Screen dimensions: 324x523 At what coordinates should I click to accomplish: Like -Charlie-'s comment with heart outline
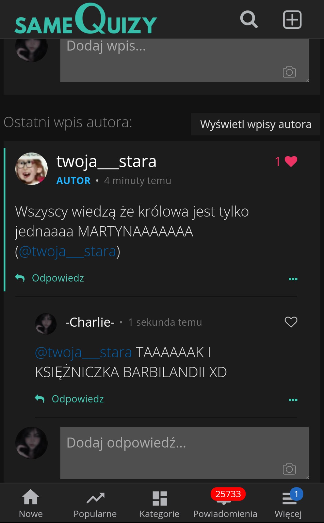(291, 322)
